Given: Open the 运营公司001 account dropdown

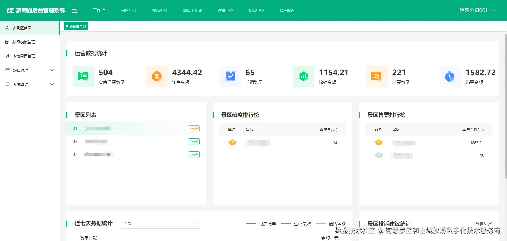Looking at the screenshot, I should click(477, 10).
